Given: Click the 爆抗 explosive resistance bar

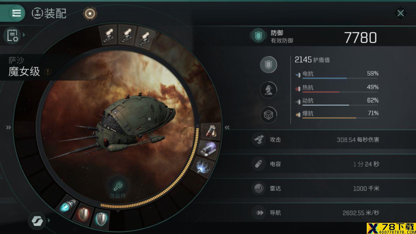Looking at the screenshot, I should [x=340, y=117].
